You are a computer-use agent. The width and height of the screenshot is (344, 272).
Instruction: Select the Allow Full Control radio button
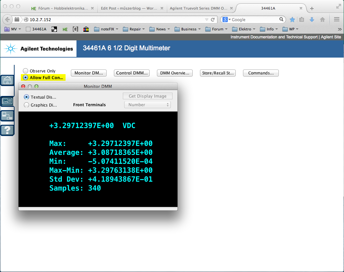coord(25,77)
